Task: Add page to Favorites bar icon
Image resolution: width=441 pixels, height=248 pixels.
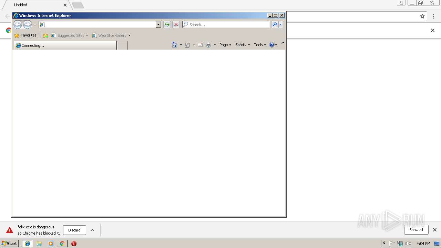Action: click(x=45, y=35)
